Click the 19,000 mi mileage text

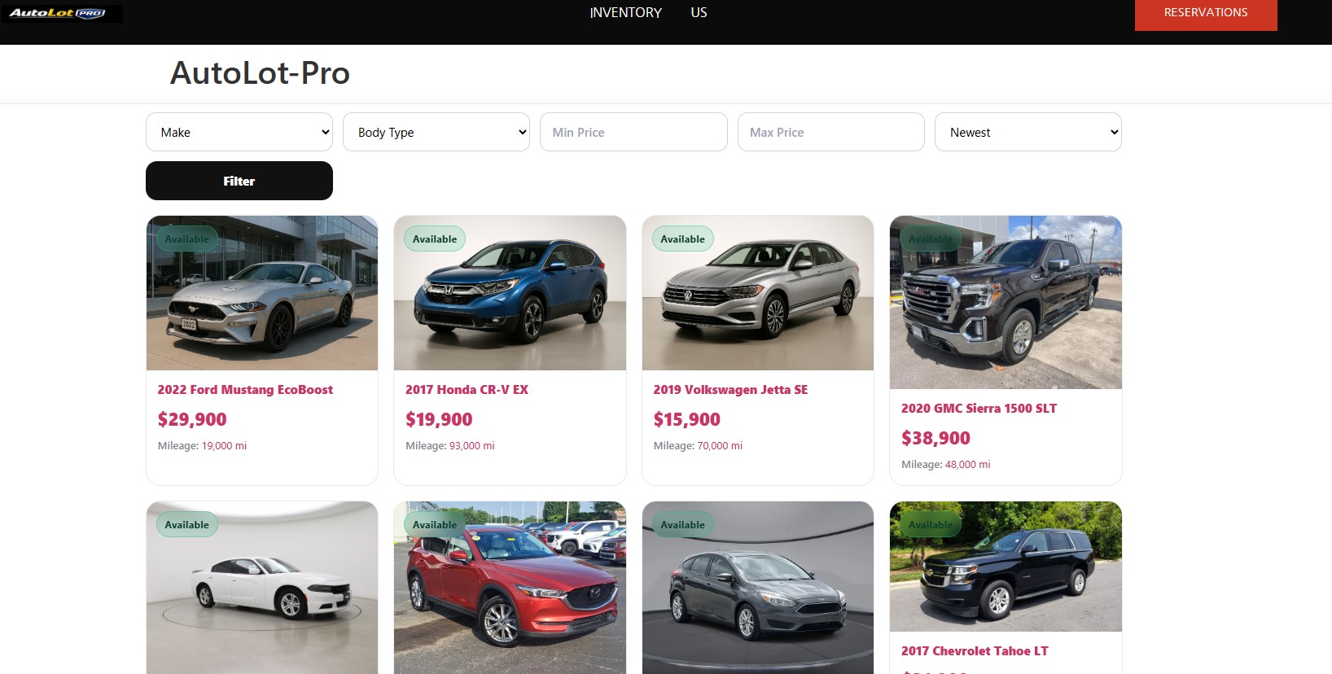pos(224,446)
